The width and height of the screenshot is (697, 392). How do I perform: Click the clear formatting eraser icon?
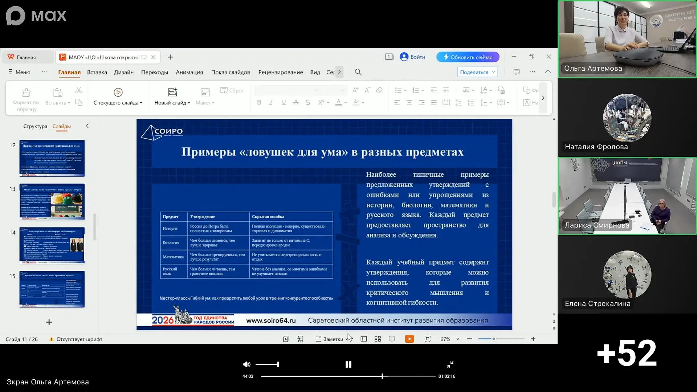point(379,90)
